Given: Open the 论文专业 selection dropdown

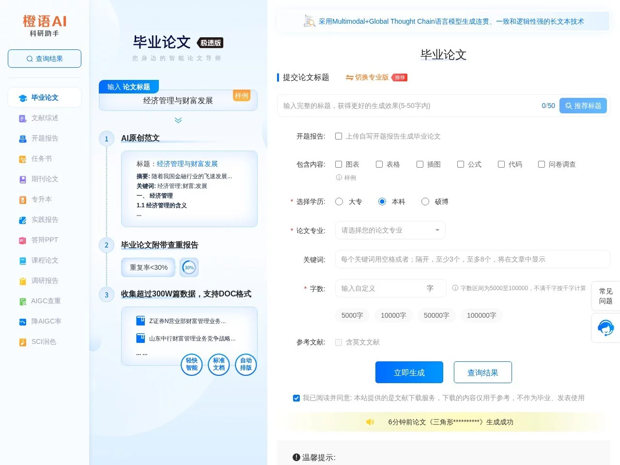Looking at the screenshot, I should pos(390,230).
